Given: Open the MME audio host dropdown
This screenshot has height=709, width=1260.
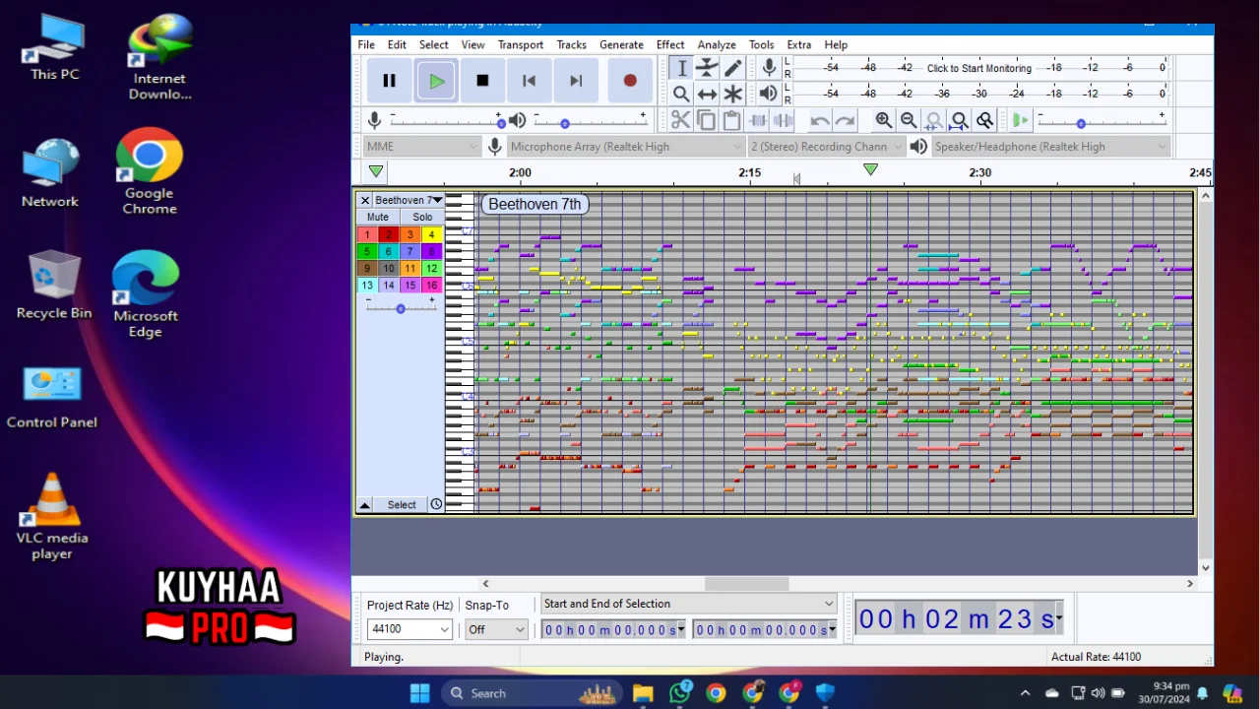Looking at the screenshot, I should click(421, 147).
